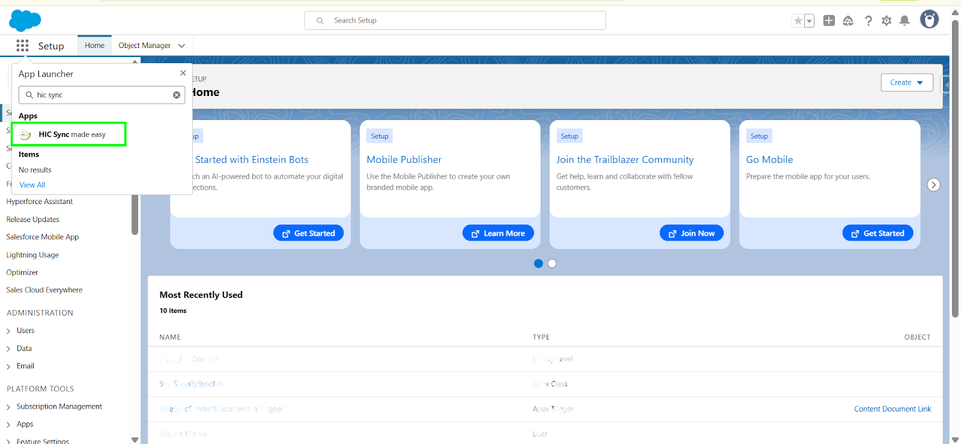Open the Setup gear icon

[887, 21]
